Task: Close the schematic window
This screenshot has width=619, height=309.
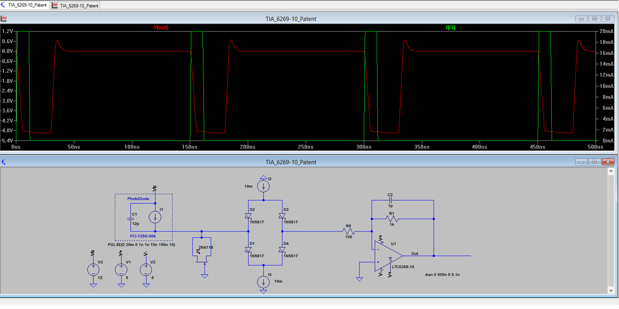Action: [608, 162]
